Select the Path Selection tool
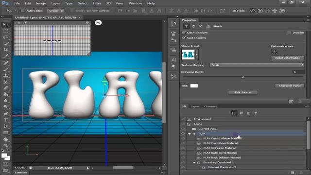The height and width of the screenshot is (175, 311). 6,126
